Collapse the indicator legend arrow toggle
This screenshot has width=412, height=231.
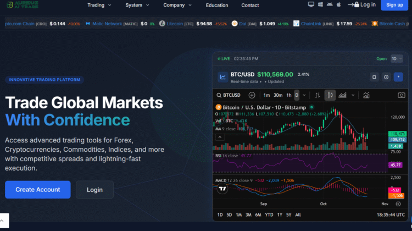[219, 136]
